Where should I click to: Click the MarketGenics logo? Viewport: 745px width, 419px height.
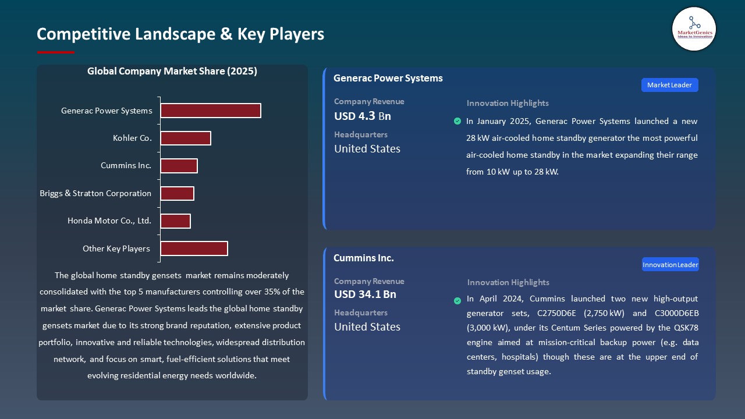point(694,29)
